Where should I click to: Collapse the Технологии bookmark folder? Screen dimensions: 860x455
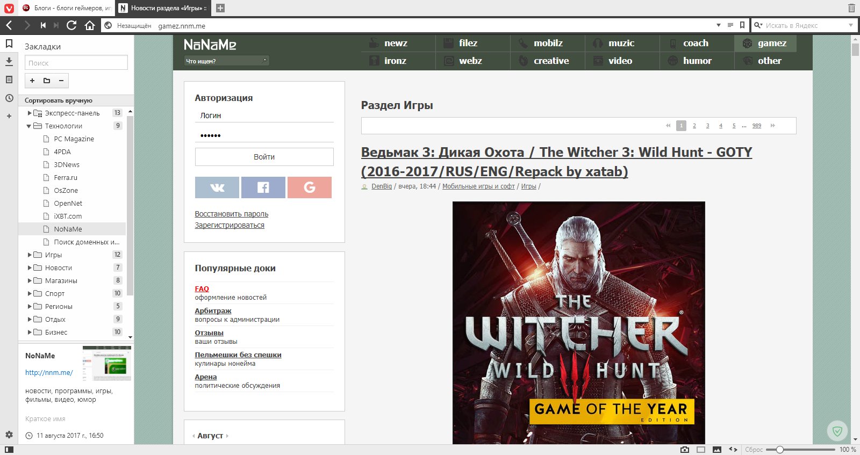coord(29,126)
